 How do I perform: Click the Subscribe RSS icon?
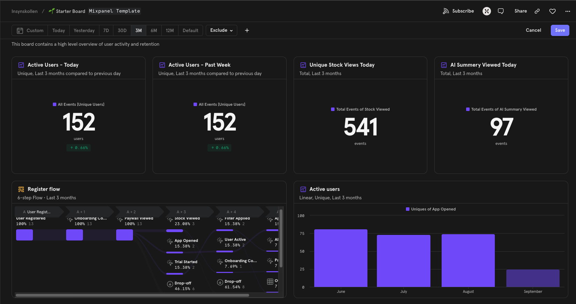(445, 11)
